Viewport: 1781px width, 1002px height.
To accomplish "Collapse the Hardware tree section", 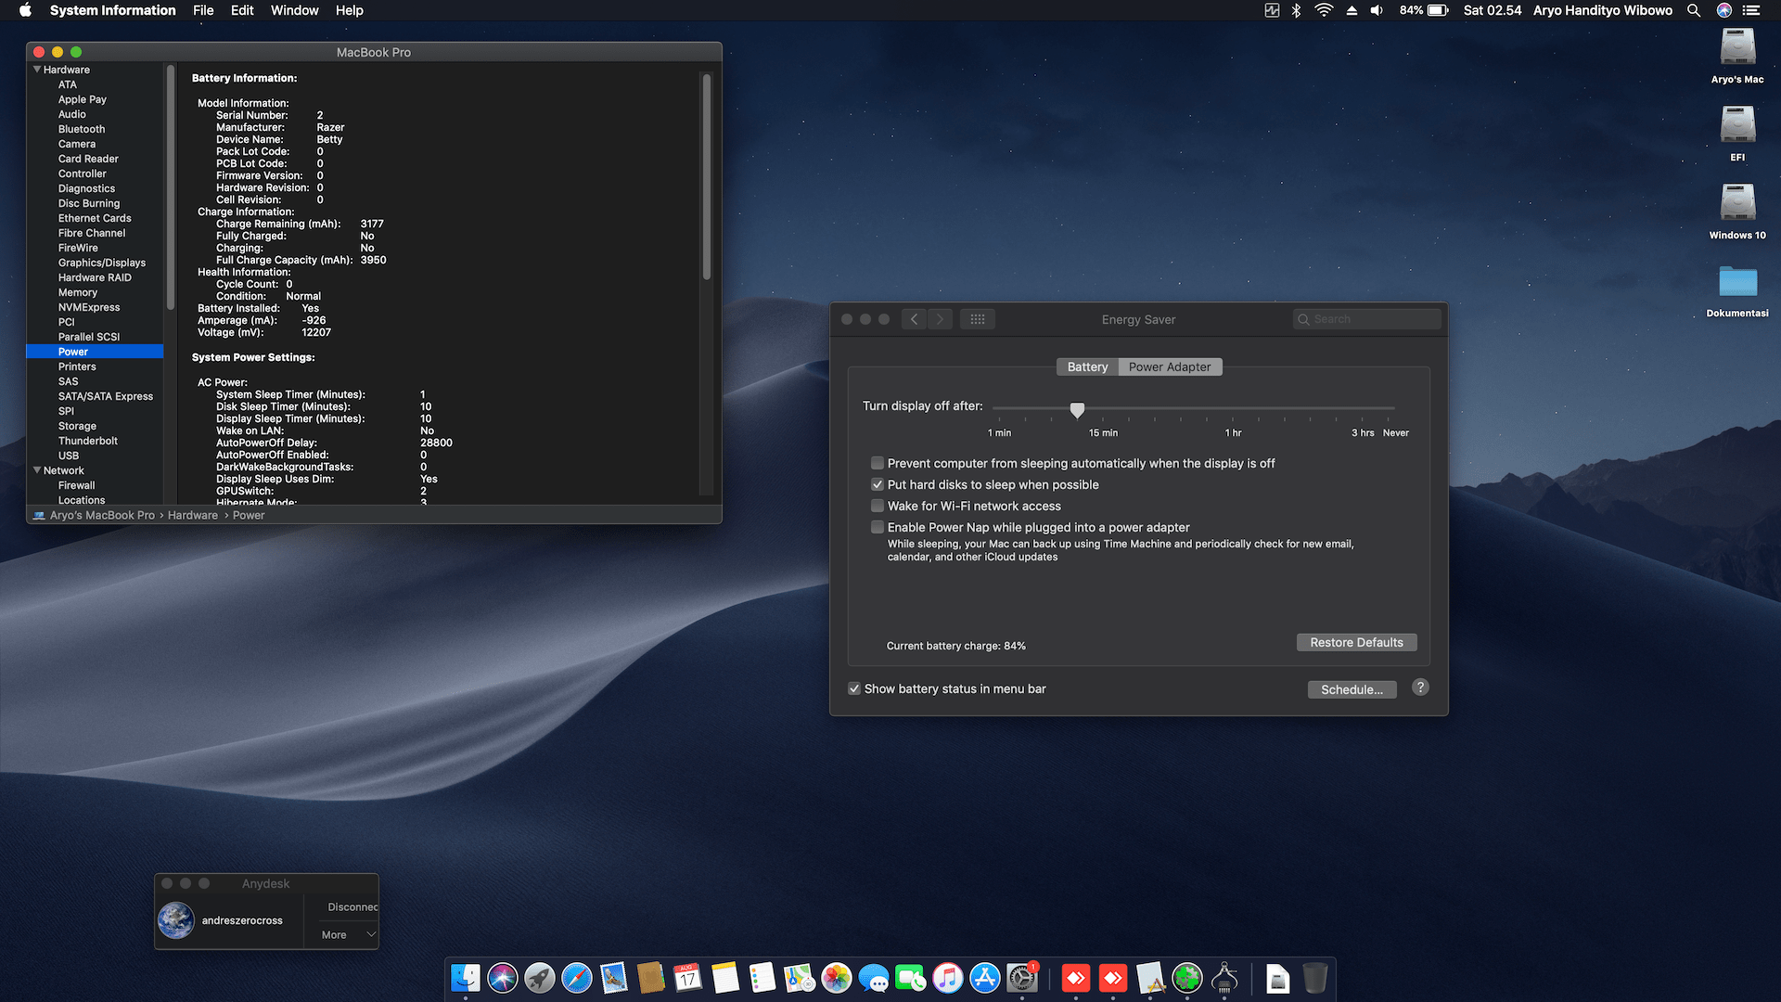I will click(36, 69).
